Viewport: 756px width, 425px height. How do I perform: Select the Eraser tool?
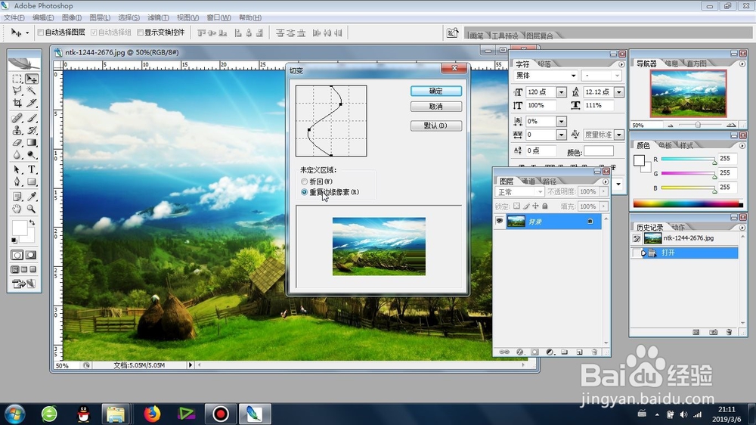coord(17,143)
